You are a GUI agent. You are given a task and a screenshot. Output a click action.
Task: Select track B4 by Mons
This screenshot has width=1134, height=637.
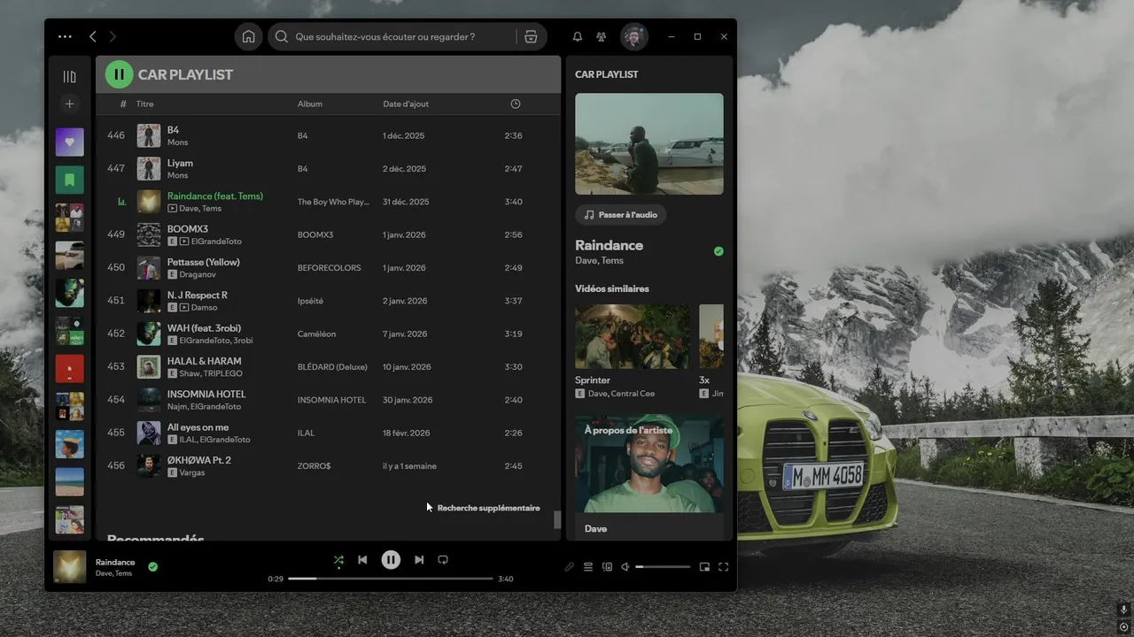point(329,135)
